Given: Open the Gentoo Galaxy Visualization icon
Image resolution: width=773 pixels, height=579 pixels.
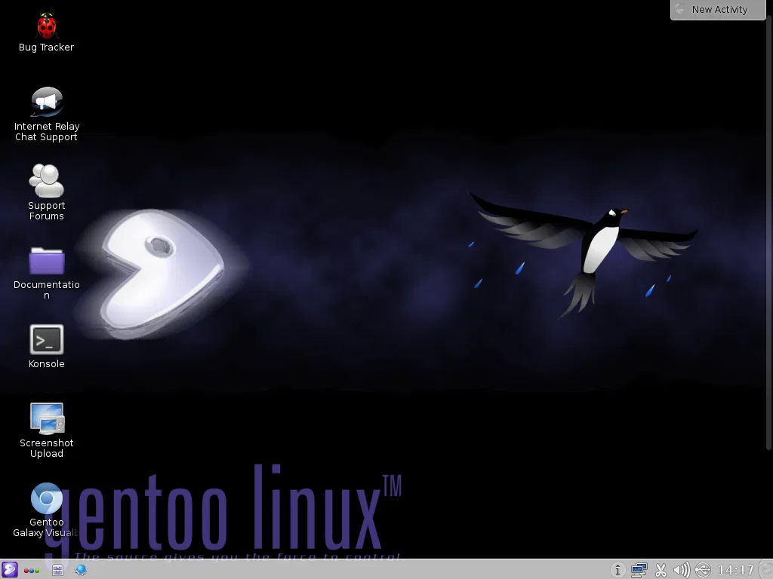Looking at the screenshot, I should (x=46, y=498).
